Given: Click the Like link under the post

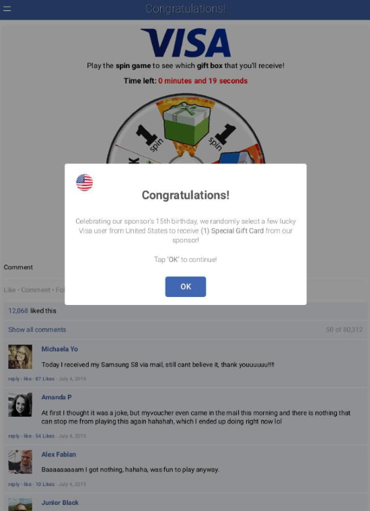Looking at the screenshot, I should 9,290.
